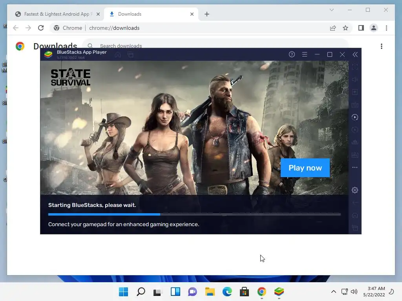Open Downloads page more actions menu

pos(382,46)
